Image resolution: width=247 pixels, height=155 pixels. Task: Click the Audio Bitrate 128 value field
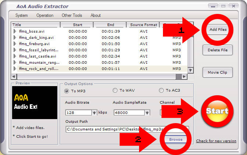coord(78,113)
